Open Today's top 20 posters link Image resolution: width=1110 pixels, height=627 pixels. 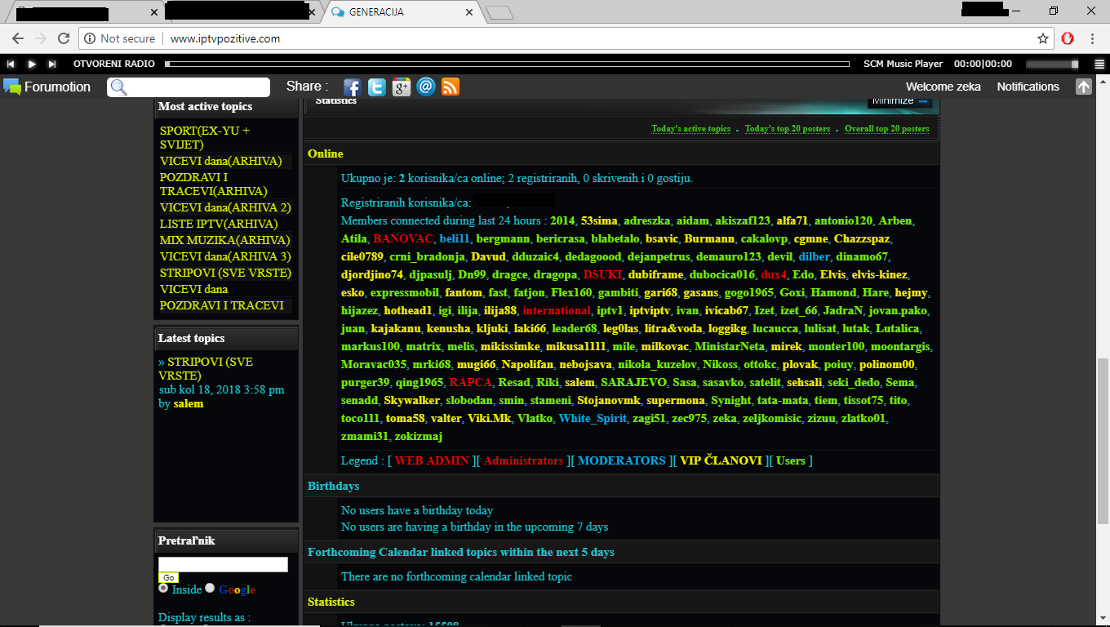click(788, 129)
